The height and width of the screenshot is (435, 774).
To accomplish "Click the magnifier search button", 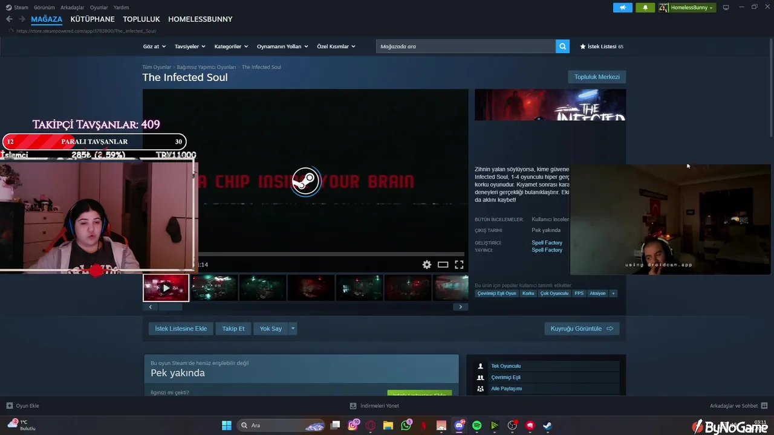I will [x=562, y=47].
